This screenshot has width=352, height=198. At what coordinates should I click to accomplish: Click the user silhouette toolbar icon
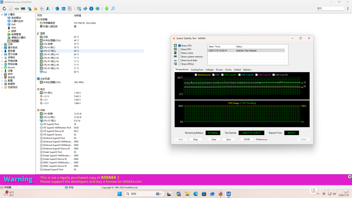tap(48, 8)
